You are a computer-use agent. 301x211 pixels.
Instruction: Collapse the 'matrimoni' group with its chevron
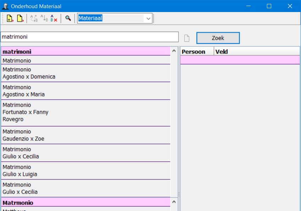click(174, 51)
